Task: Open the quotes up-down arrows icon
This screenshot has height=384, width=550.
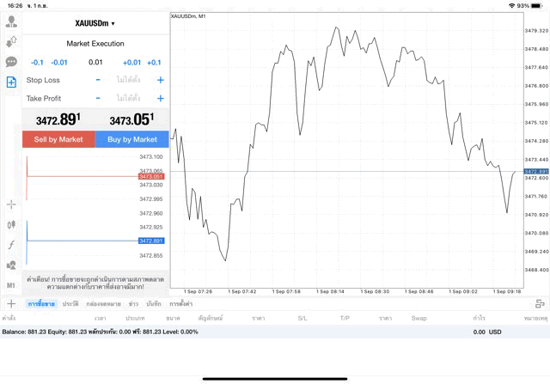Action: (x=11, y=41)
